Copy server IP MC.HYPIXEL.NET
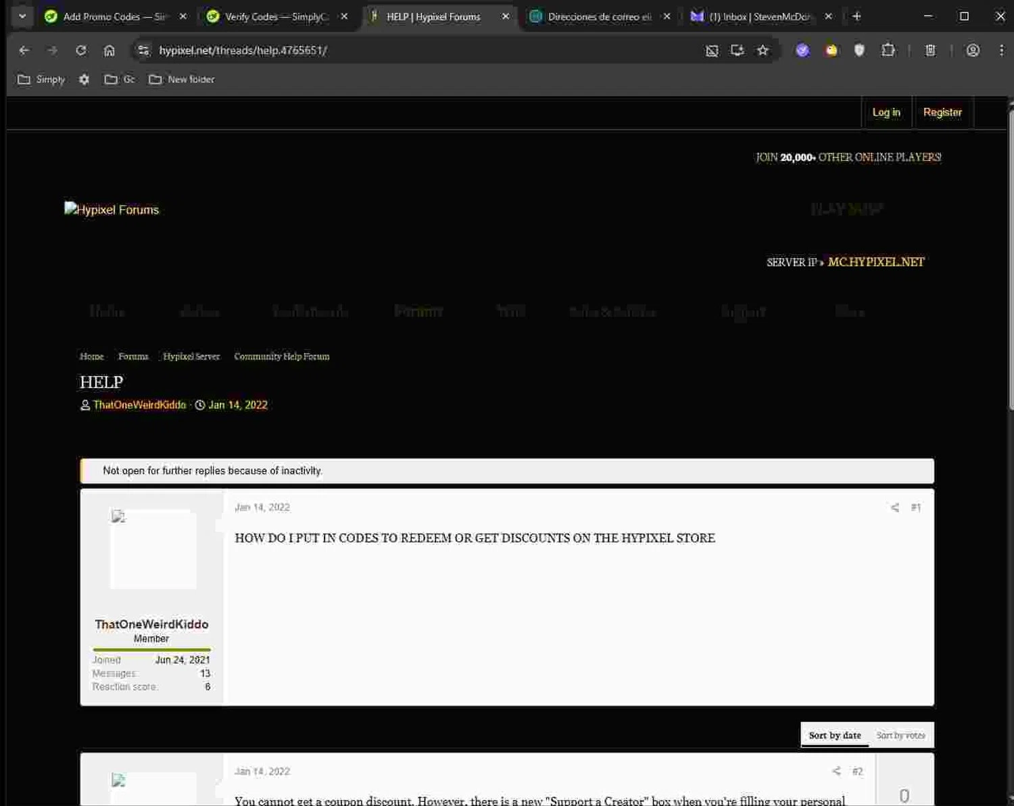The image size is (1014, 806). click(876, 262)
